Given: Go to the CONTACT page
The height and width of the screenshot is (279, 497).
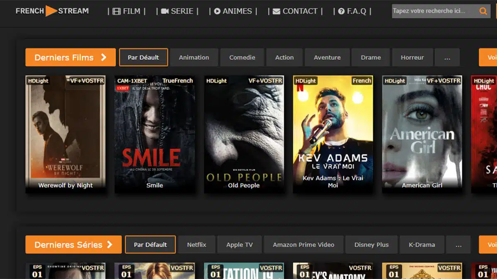Looking at the screenshot, I should point(295,11).
